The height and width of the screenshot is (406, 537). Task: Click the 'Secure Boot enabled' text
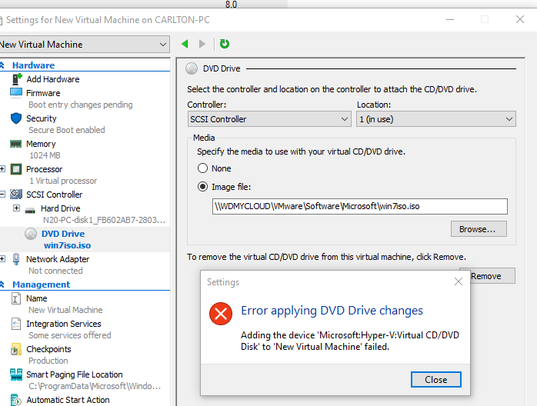(67, 130)
